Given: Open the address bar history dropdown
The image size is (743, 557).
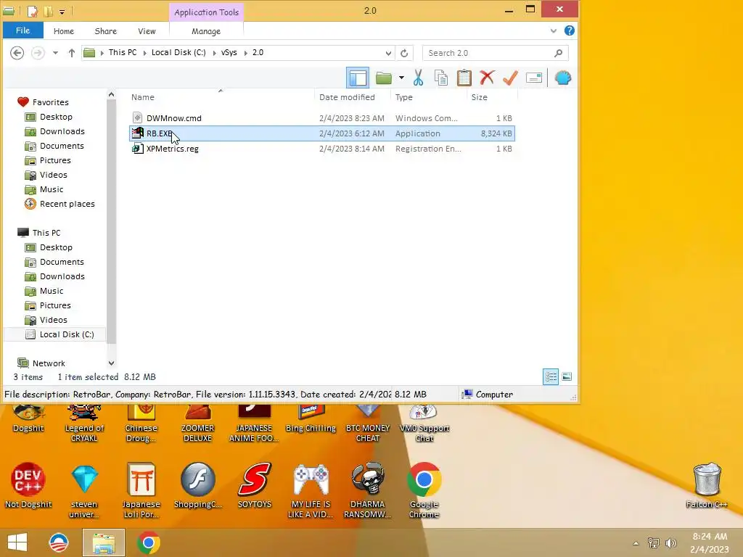Looking at the screenshot, I should 389,53.
